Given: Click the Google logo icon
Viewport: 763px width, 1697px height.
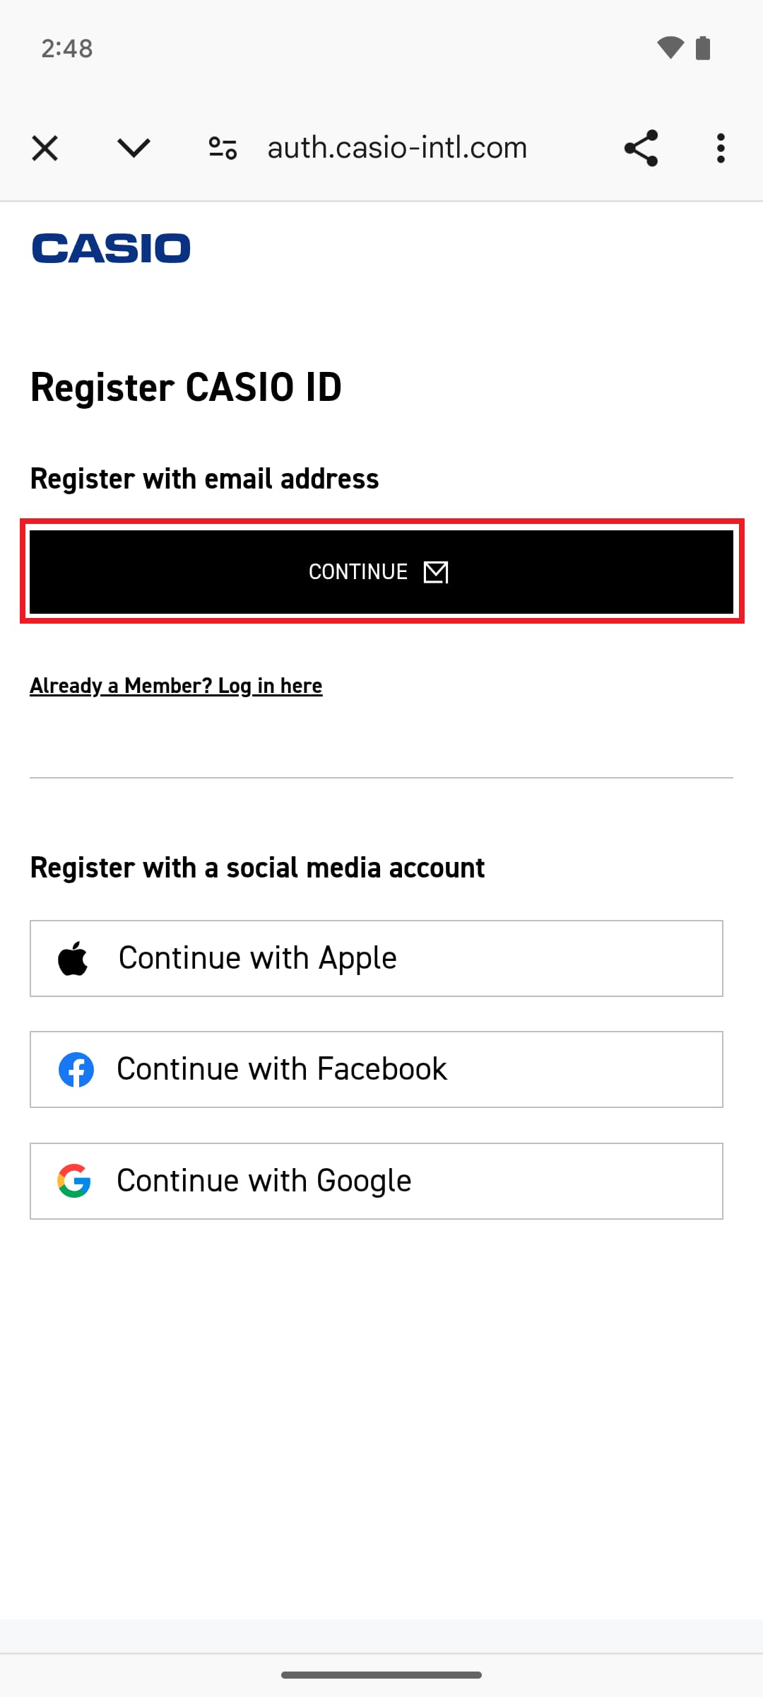Looking at the screenshot, I should coord(74,1181).
